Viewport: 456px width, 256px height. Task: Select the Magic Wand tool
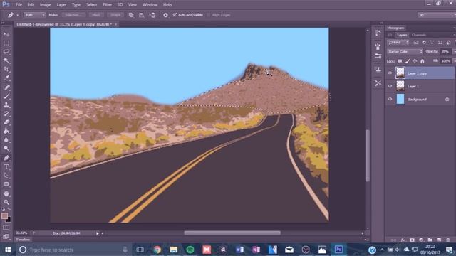click(6, 60)
